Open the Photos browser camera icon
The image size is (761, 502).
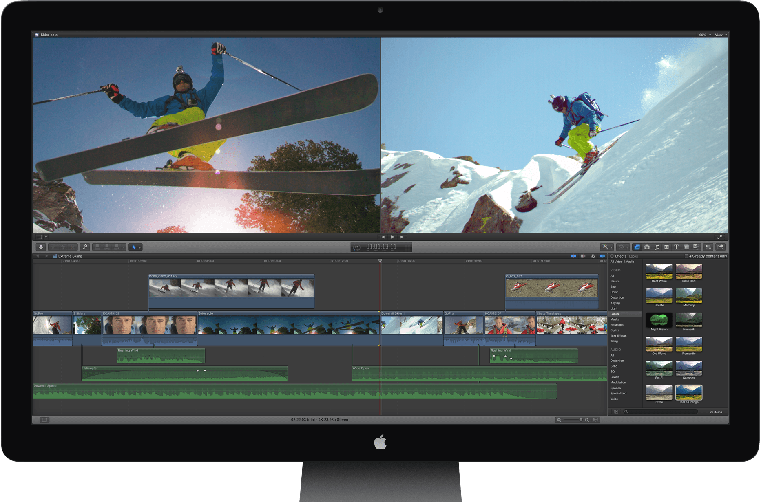click(x=647, y=247)
